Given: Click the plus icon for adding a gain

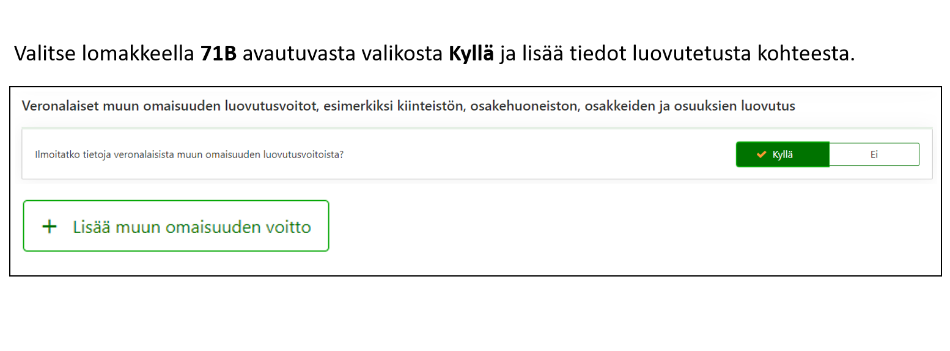Looking at the screenshot, I should coord(50,227).
